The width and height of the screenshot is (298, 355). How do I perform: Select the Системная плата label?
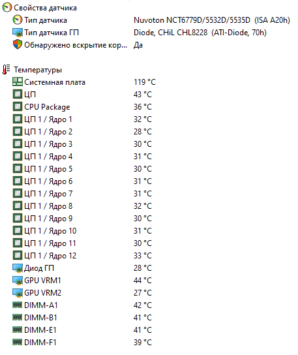55,82
